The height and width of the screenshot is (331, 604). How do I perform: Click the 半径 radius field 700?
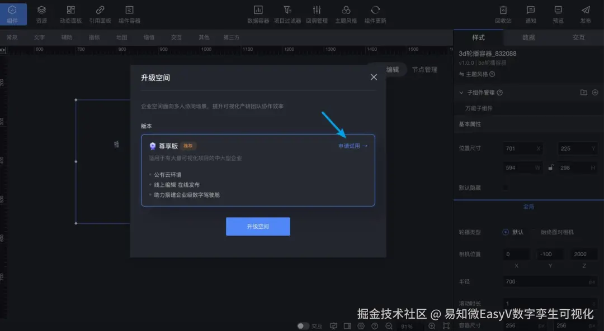point(550,281)
